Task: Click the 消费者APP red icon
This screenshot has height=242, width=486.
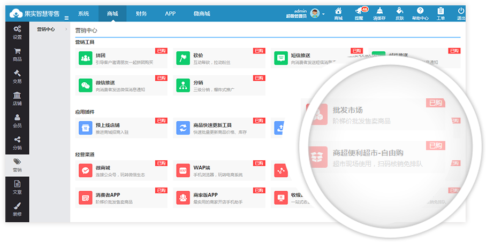Action: pos(85,198)
